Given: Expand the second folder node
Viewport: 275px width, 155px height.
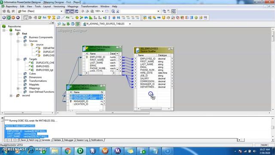Looking at the screenshot, I should [x=11, y=96].
